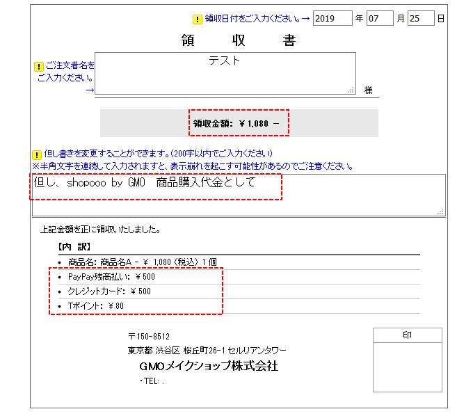Click the resize handle of the proviso text area
The height and width of the screenshot is (416, 473).
coord(440,211)
